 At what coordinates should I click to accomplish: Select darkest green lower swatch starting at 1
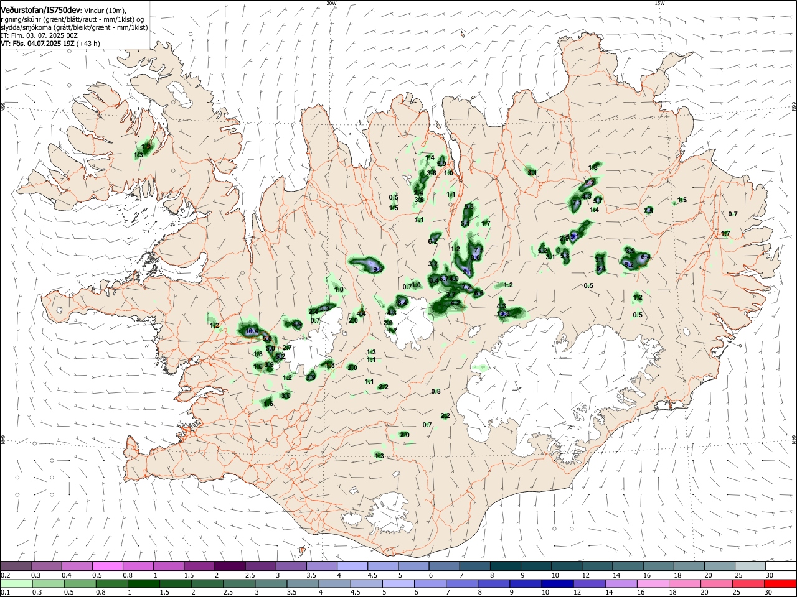(143, 583)
